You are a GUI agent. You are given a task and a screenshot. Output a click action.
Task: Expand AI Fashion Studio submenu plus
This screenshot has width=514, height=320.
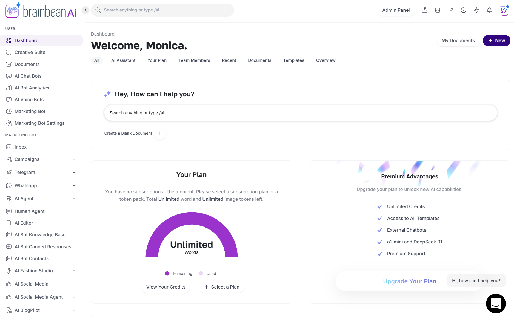pyautogui.click(x=74, y=271)
